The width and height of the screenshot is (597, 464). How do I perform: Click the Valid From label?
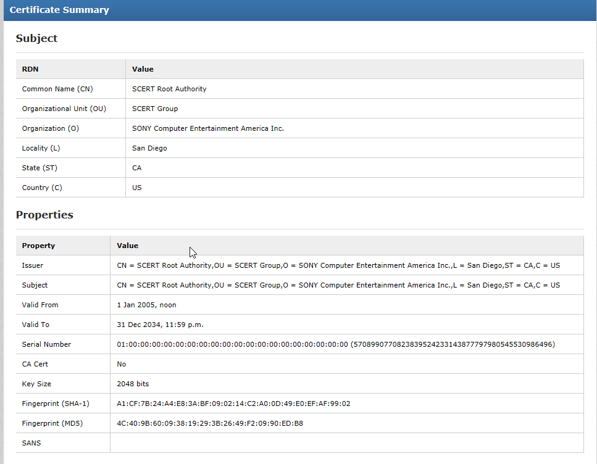(40, 305)
